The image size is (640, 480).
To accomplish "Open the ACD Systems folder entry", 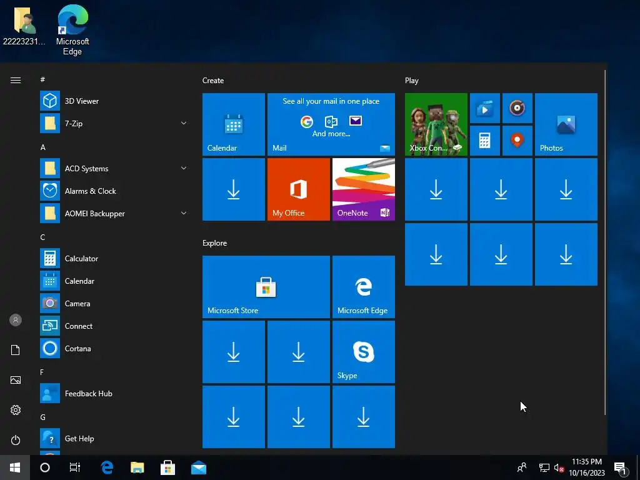I will [114, 168].
